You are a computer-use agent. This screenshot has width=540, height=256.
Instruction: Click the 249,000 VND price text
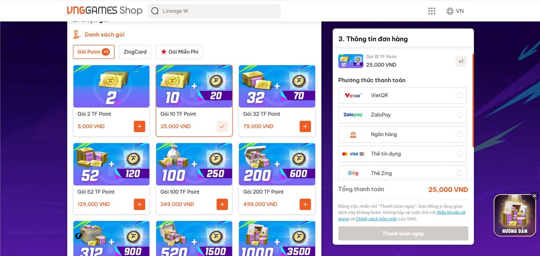tap(177, 204)
